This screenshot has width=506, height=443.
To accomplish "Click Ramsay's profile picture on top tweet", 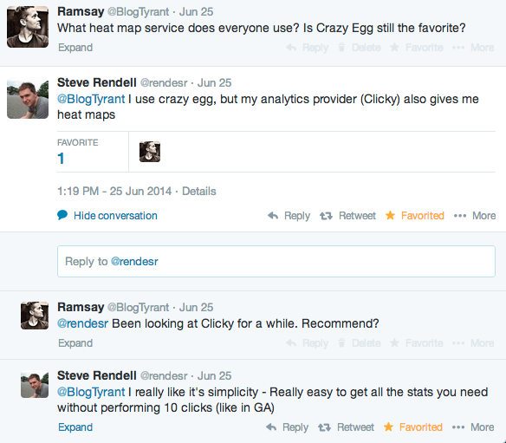I will click(28, 27).
